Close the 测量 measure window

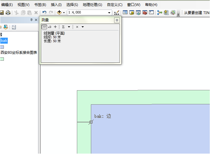[x=117, y=20]
